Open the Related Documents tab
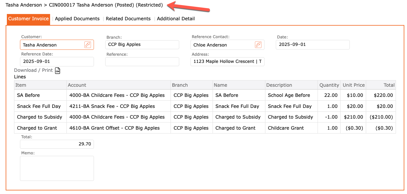 click(128, 18)
